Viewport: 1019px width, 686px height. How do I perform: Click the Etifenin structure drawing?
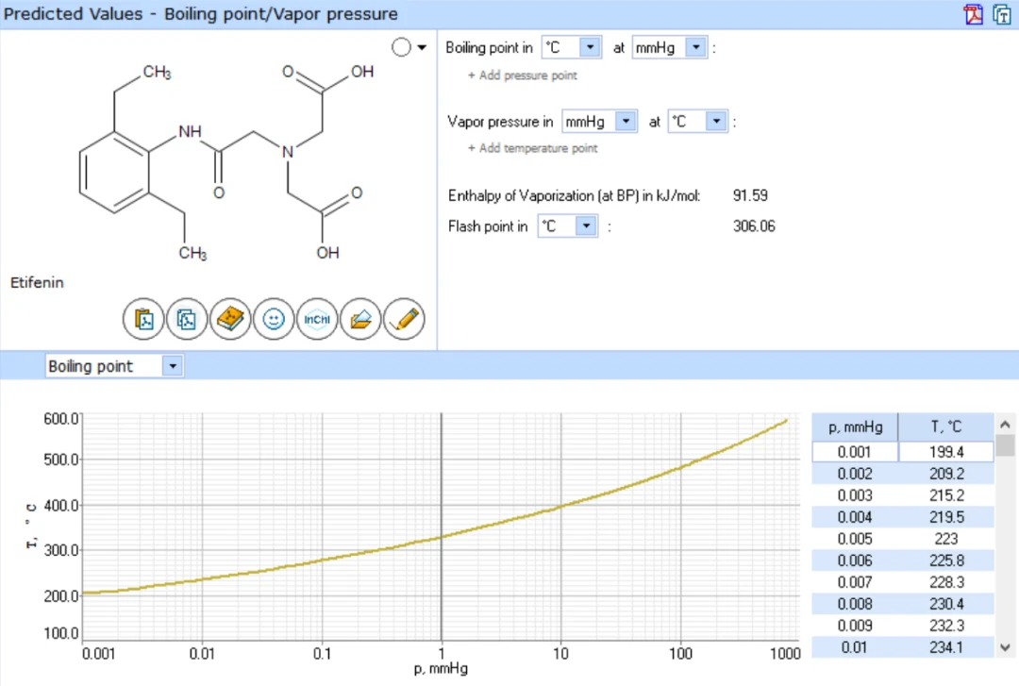[x=226, y=161]
